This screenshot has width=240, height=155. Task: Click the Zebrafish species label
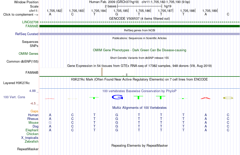click(x=32, y=142)
